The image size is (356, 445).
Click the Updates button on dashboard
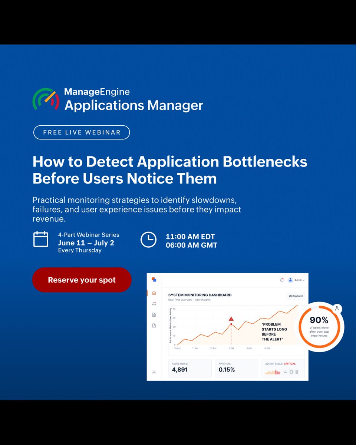(x=296, y=296)
